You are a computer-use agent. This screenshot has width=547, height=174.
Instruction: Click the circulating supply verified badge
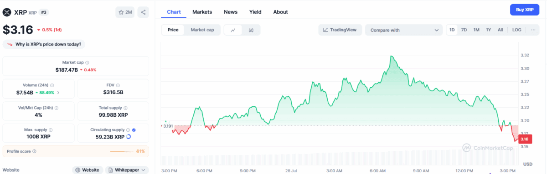(134, 130)
